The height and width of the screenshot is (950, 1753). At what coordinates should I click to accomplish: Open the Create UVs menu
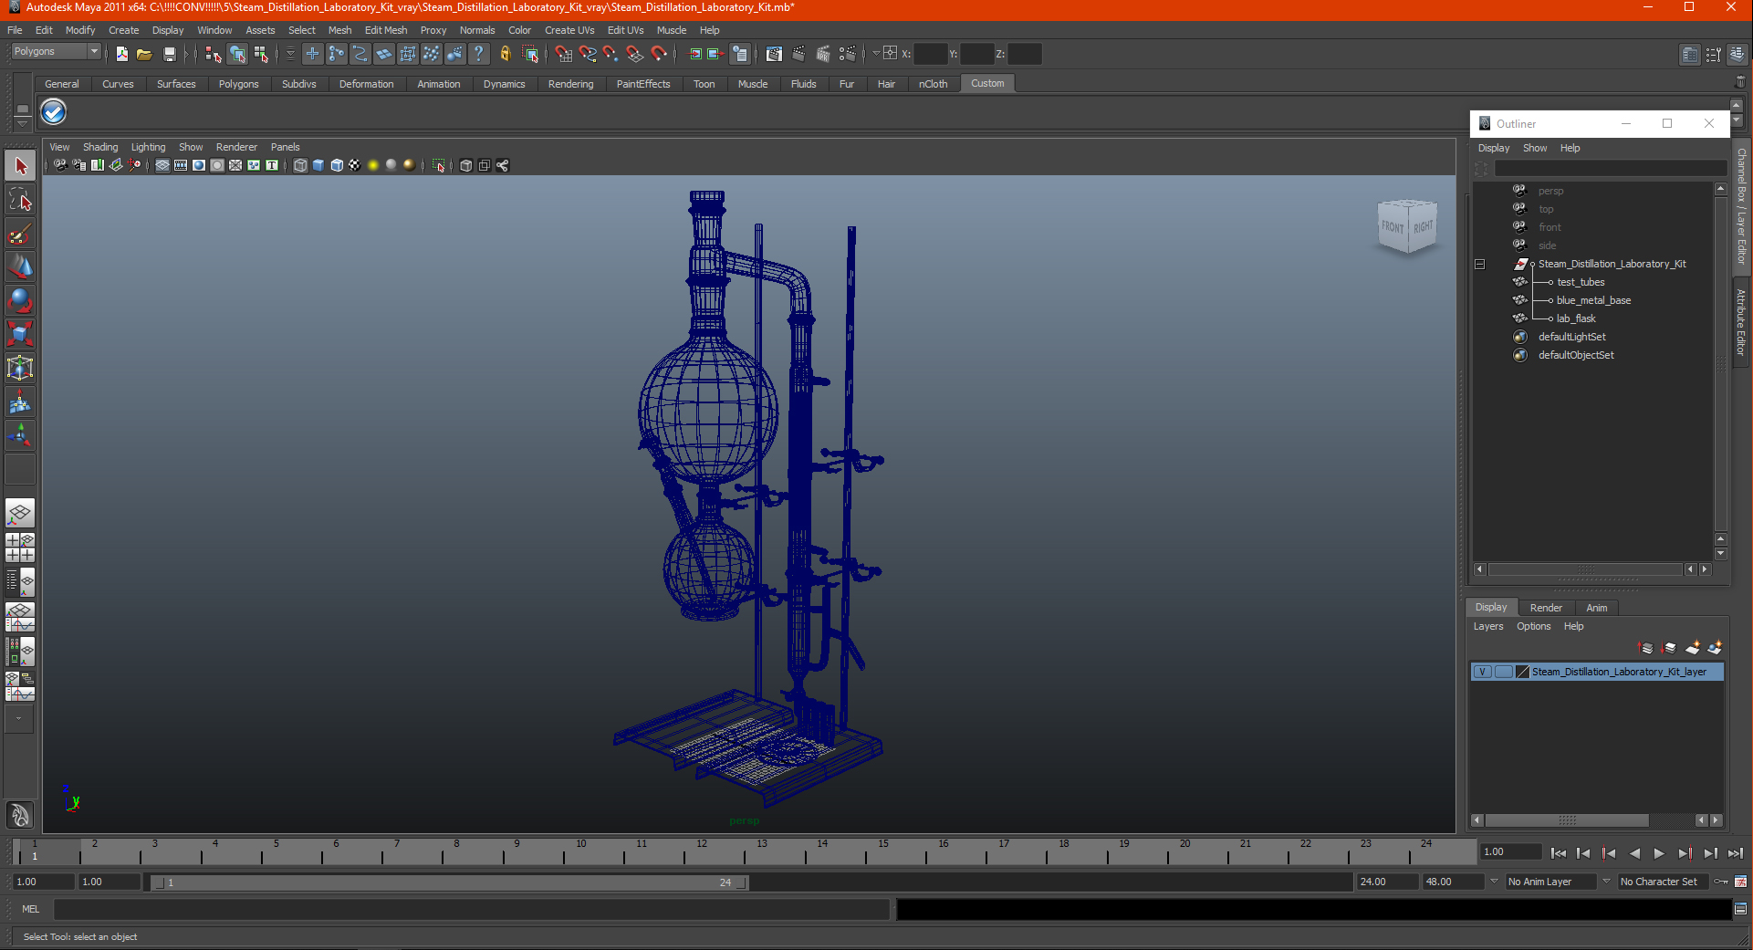[x=569, y=30]
